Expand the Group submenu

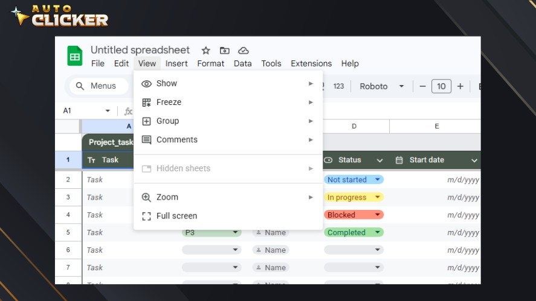(167, 121)
